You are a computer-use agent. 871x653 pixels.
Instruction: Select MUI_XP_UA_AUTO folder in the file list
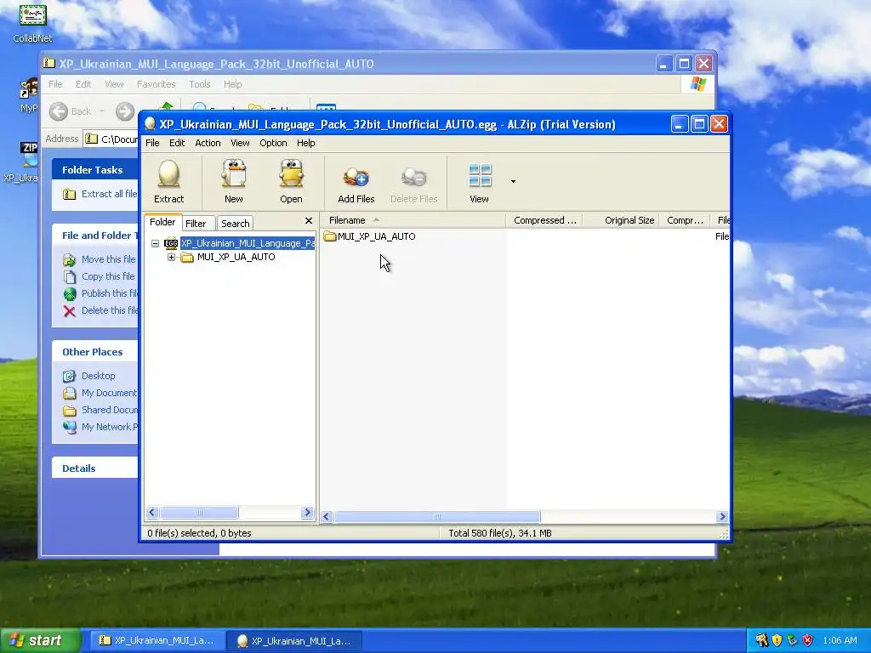376,236
